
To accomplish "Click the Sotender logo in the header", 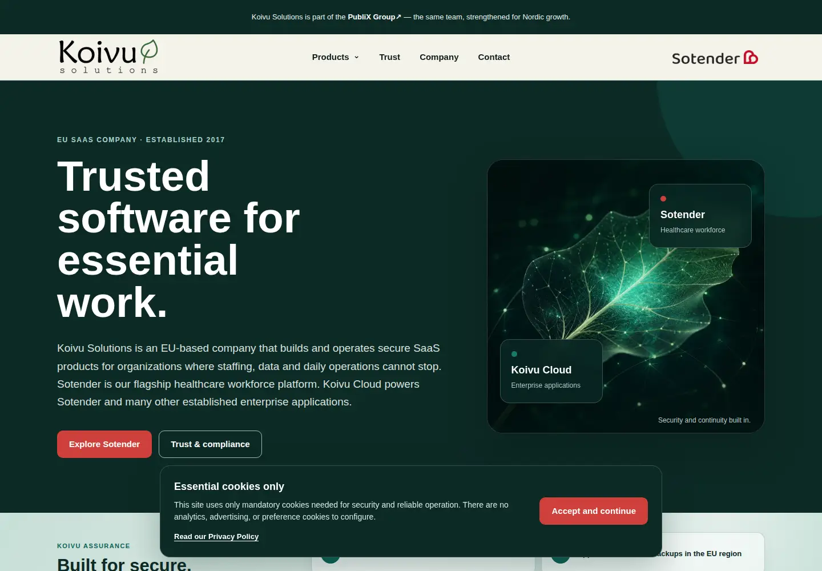I will point(715,58).
